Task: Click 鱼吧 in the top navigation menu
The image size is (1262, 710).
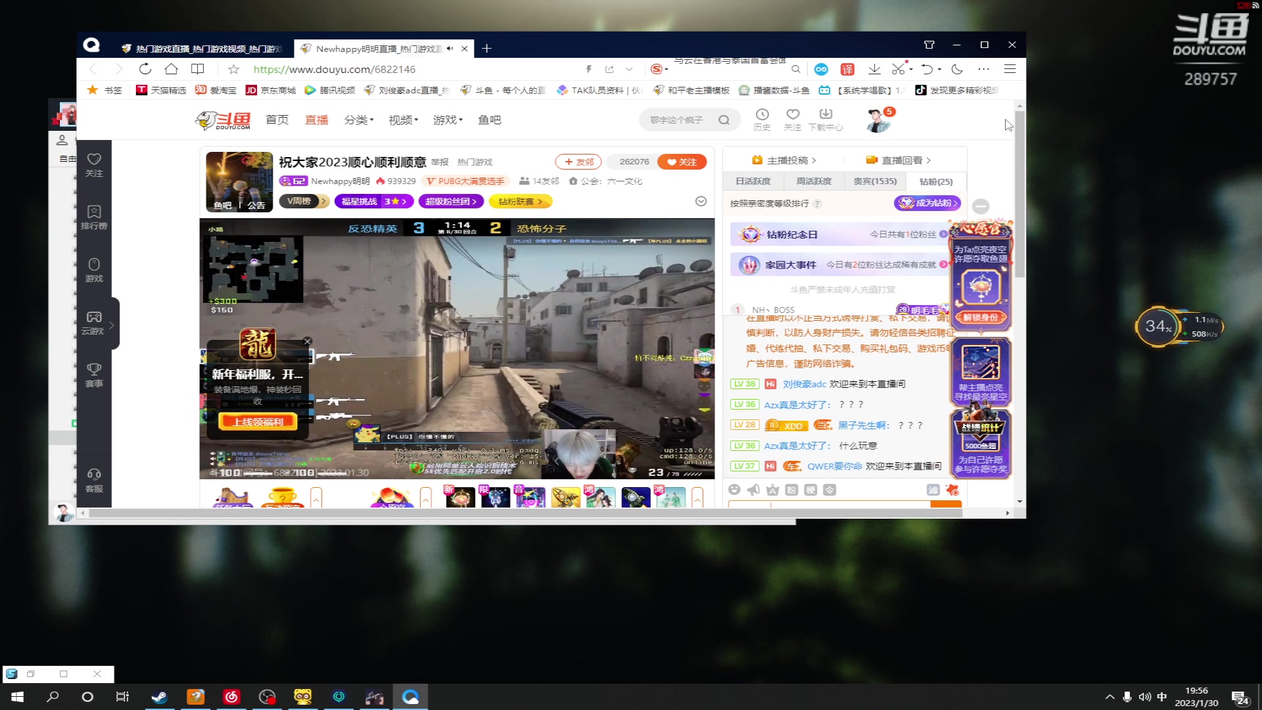Action: tap(488, 120)
